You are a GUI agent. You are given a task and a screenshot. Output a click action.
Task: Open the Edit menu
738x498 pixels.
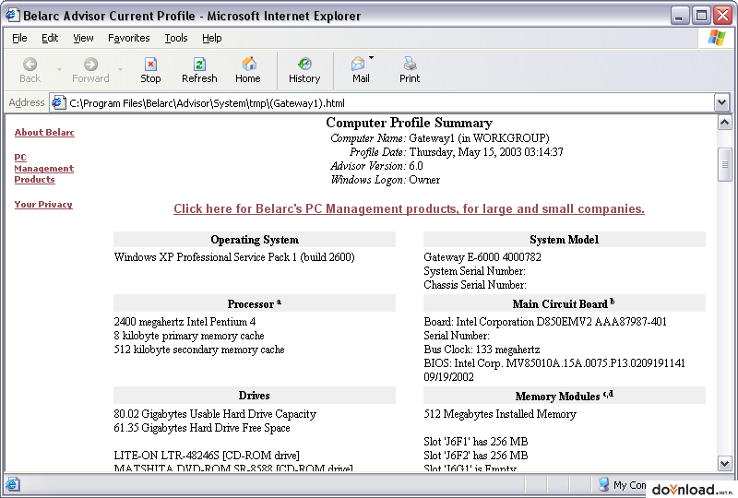(50, 38)
